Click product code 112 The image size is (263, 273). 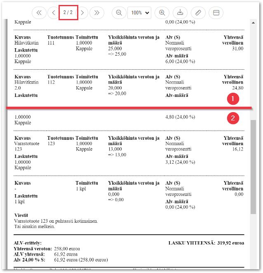51,82
